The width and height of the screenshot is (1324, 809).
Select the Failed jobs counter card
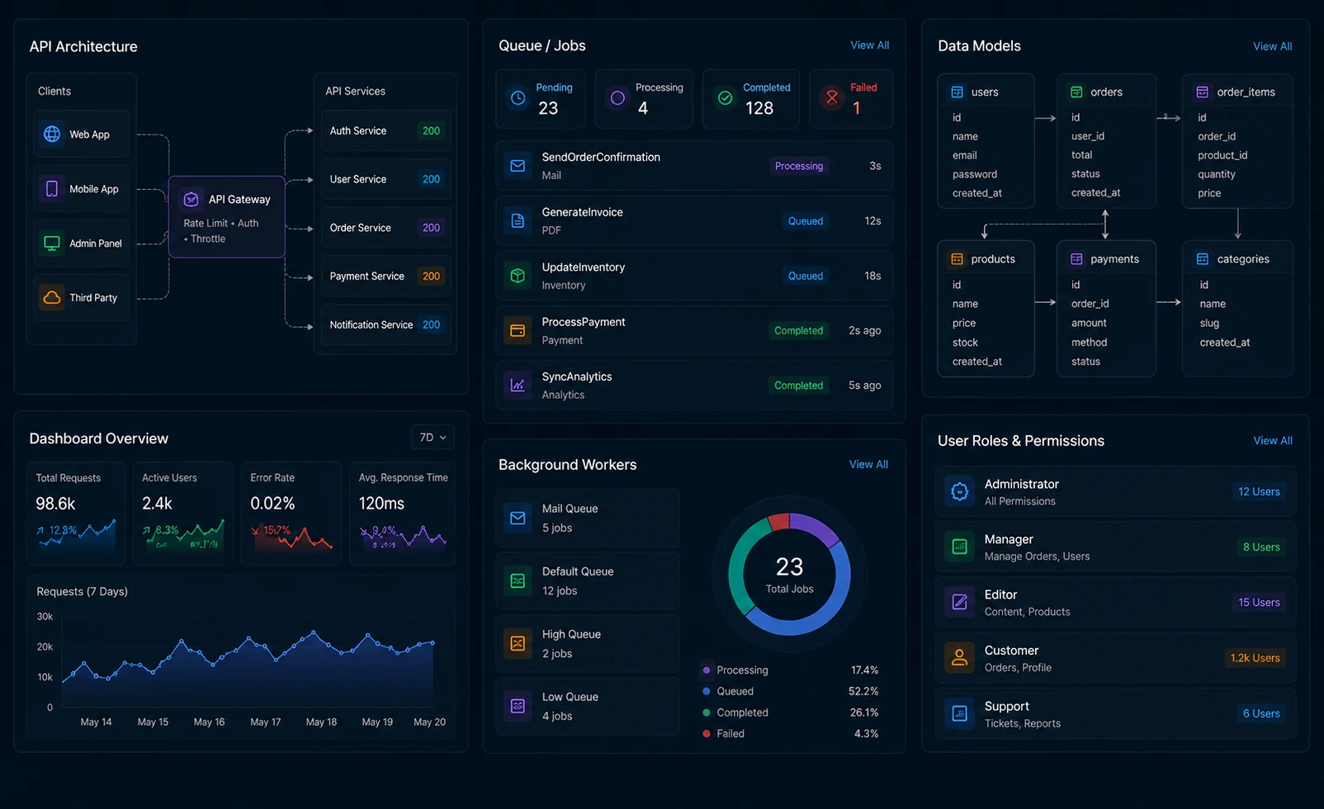point(851,99)
